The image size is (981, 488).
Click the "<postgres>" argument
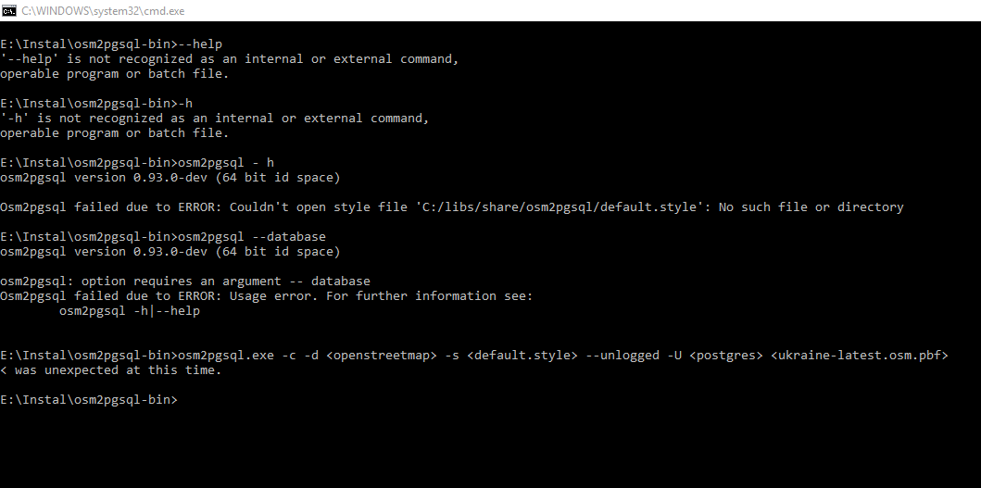coord(726,356)
